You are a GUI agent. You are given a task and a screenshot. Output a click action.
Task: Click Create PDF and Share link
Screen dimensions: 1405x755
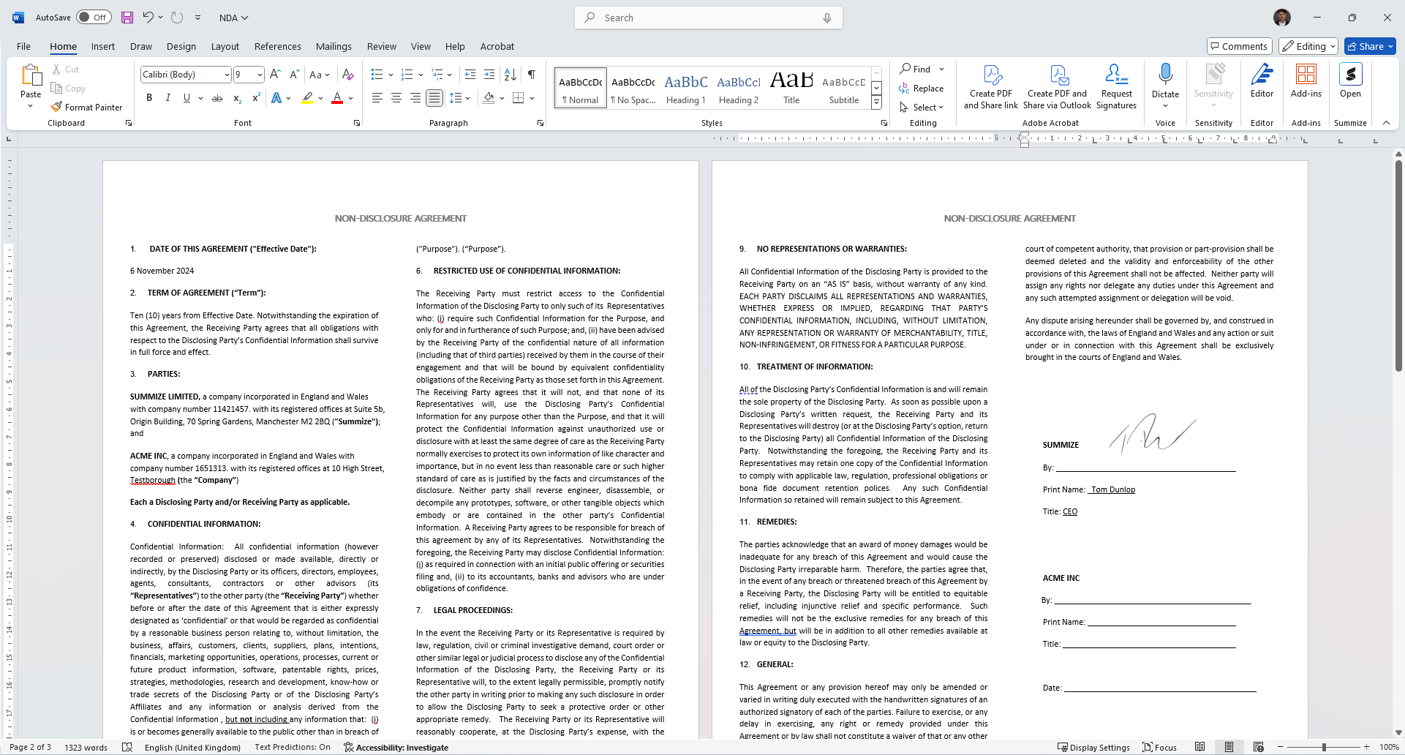(x=991, y=86)
